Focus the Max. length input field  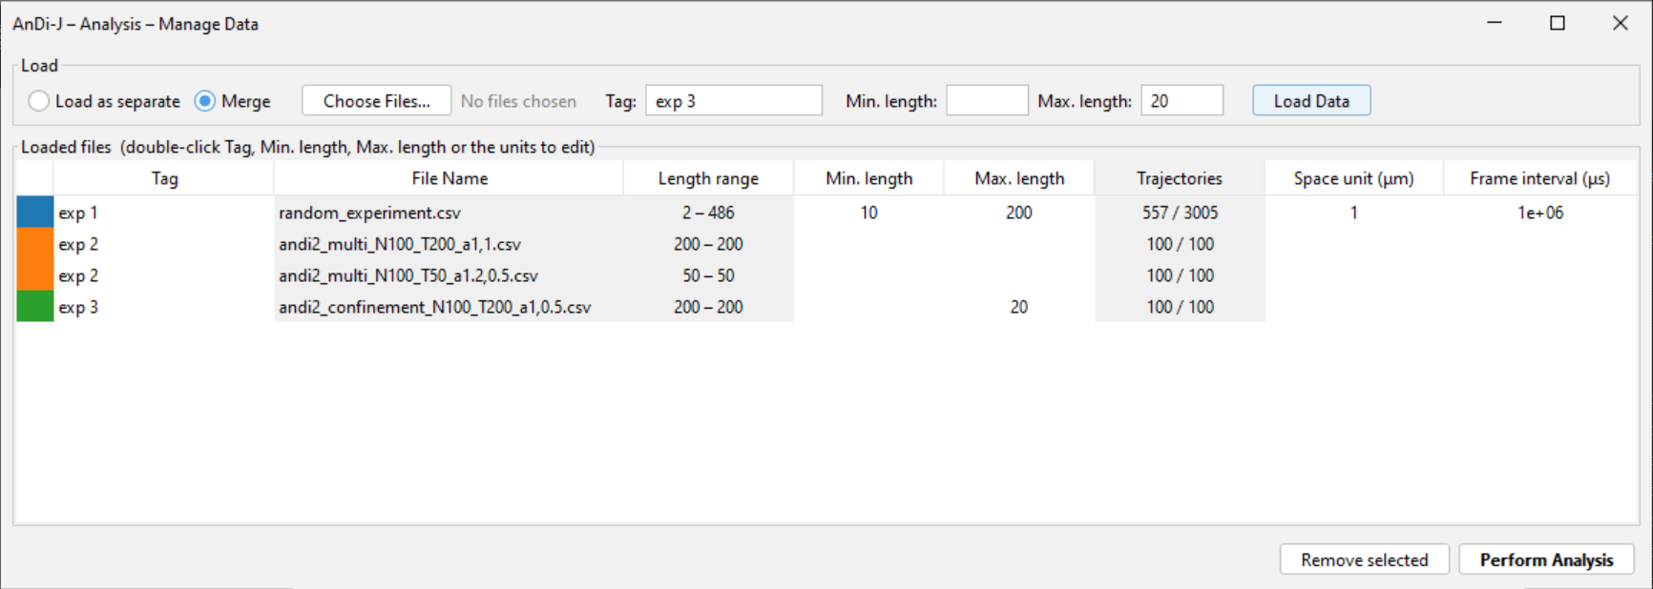click(1182, 101)
